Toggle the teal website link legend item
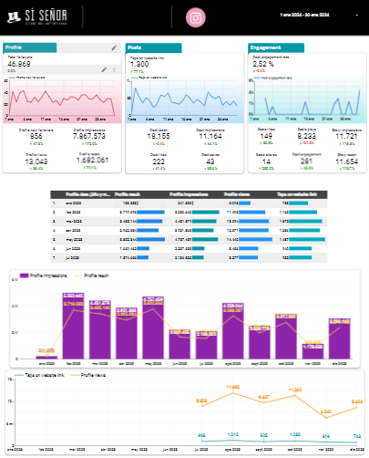Image resolution: width=369 pixels, height=458 pixels. 39,375
